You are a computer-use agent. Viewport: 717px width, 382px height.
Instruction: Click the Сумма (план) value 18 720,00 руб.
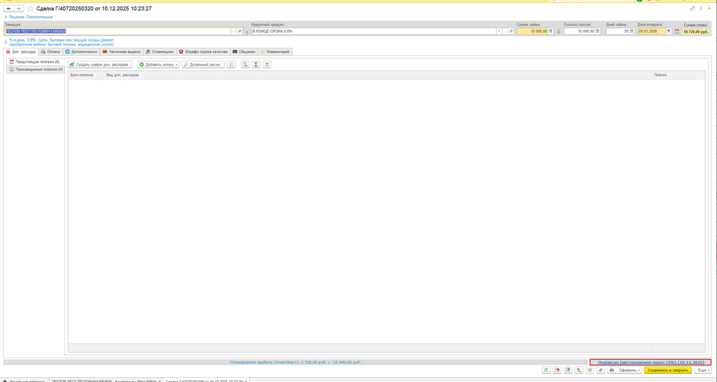tap(696, 32)
